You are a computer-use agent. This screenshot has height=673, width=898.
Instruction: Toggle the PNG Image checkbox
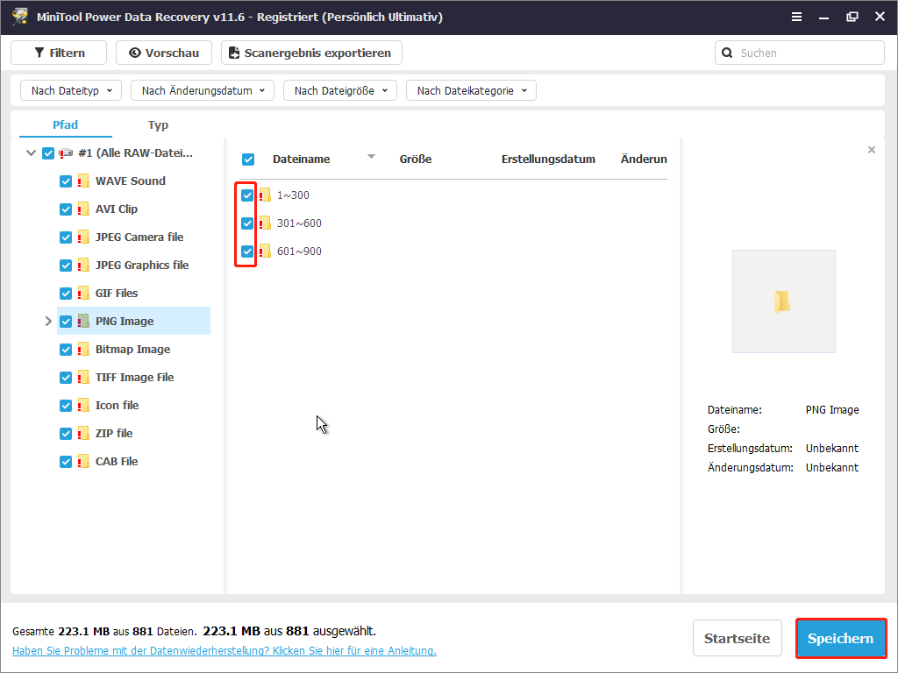pyautogui.click(x=66, y=322)
